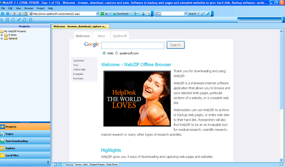
Task: Click the Download globe icon
Action: (x=115, y=14)
